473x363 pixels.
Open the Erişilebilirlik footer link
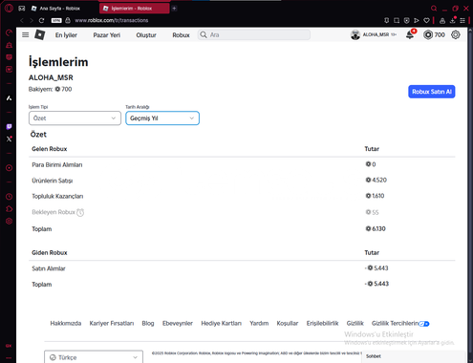[x=322, y=324]
